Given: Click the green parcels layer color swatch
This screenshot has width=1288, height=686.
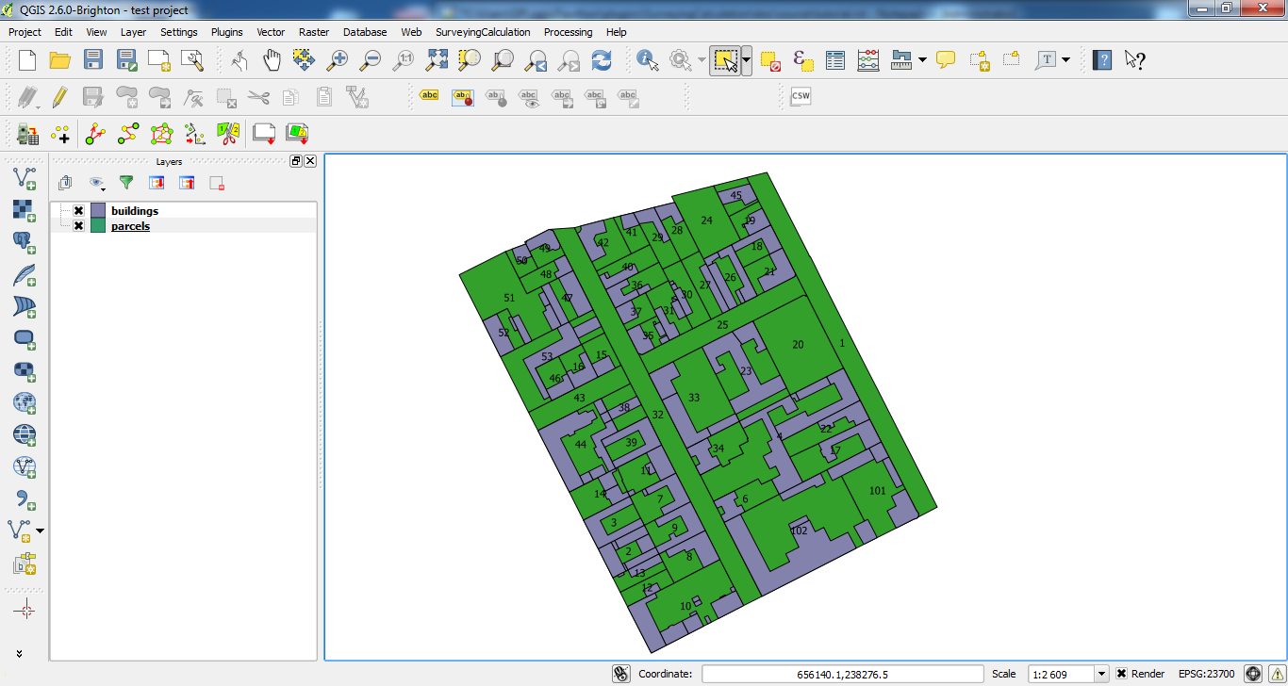Looking at the screenshot, I should (x=98, y=226).
